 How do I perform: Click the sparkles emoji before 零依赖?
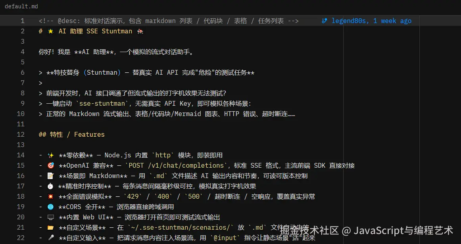pyautogui.click(x=50, y=155)
